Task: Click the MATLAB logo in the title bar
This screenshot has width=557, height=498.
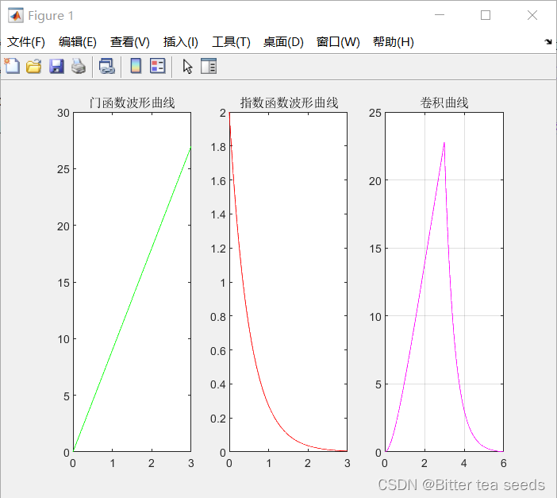Action: (16, 15)
